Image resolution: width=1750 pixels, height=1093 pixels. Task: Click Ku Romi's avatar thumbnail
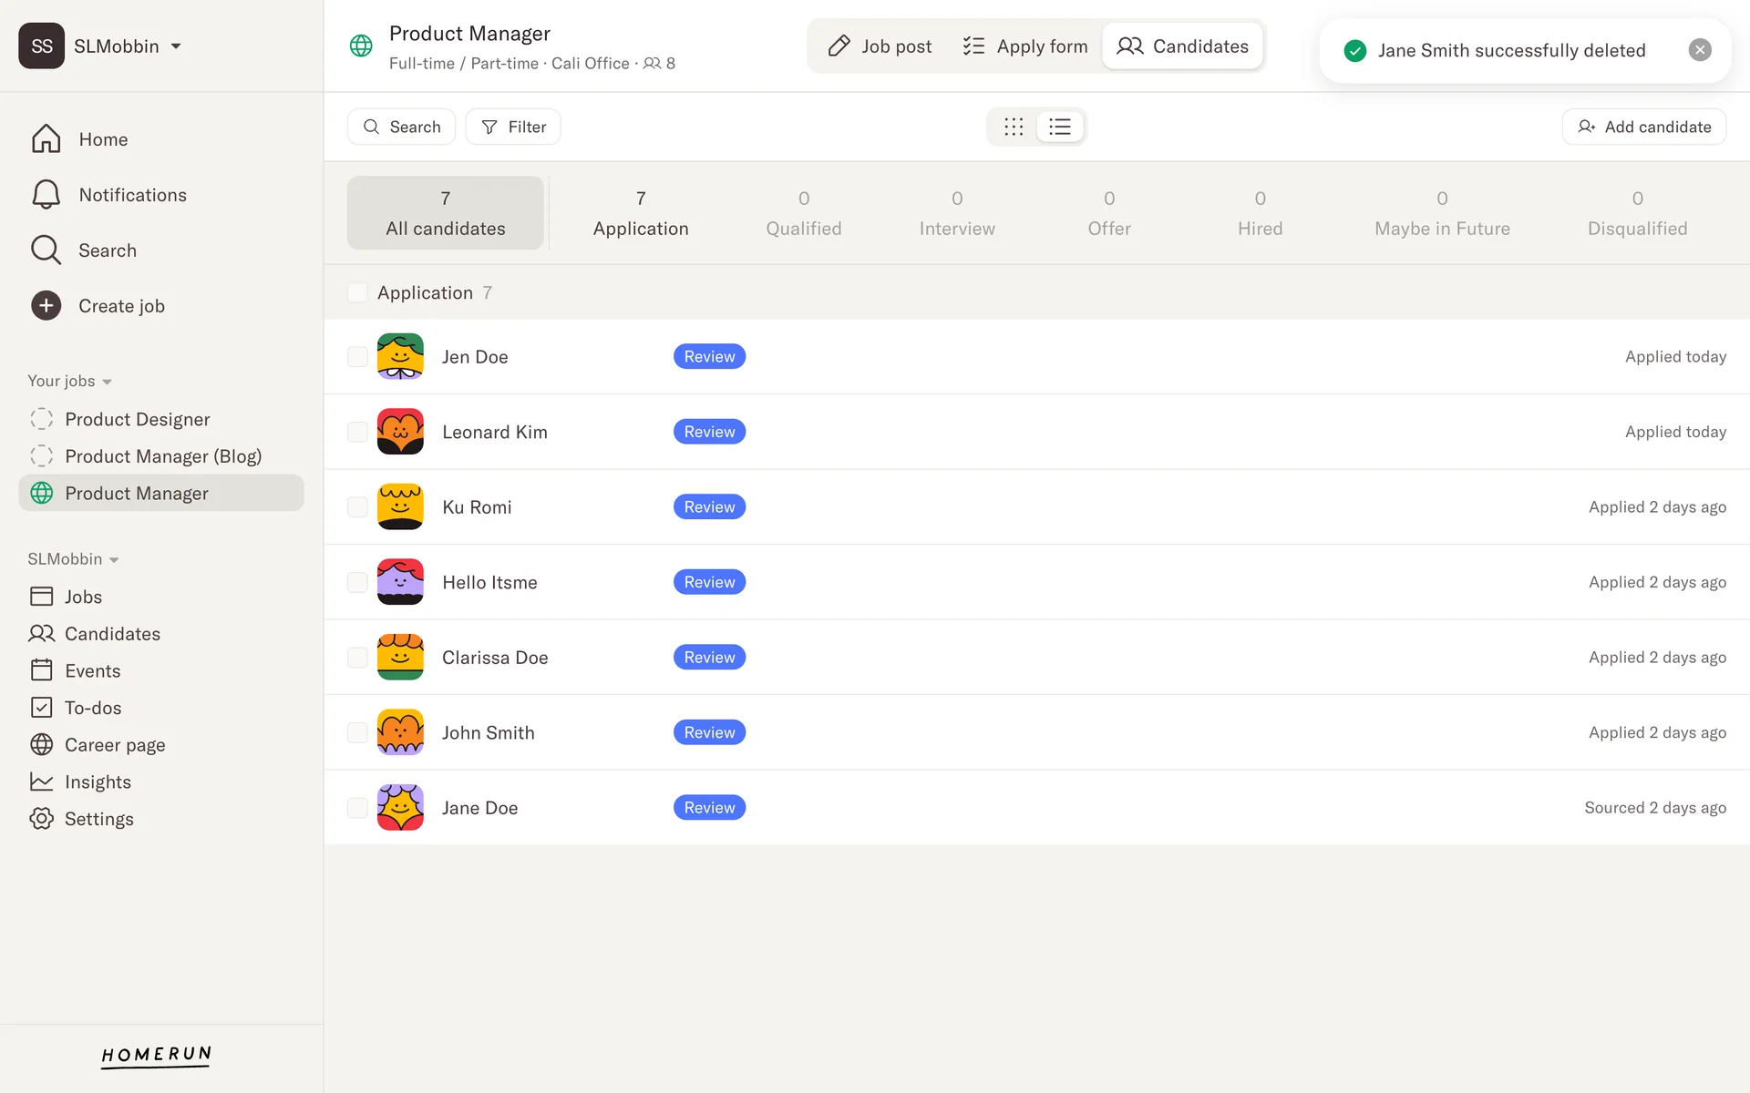pyautogui.click(x=400, y=507)
